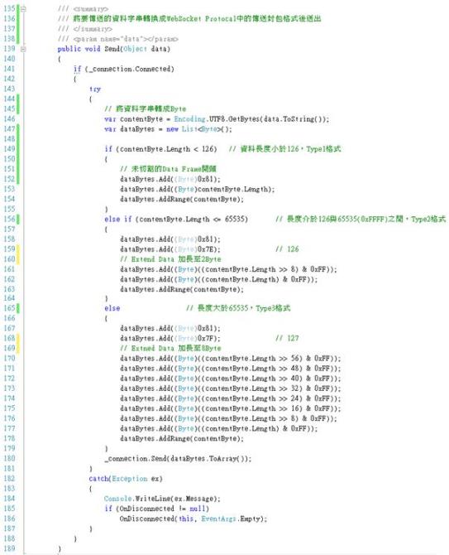Click the try keyword on line 143
The width and height of the screenshot is (449, 555).
tap(95, 89)
